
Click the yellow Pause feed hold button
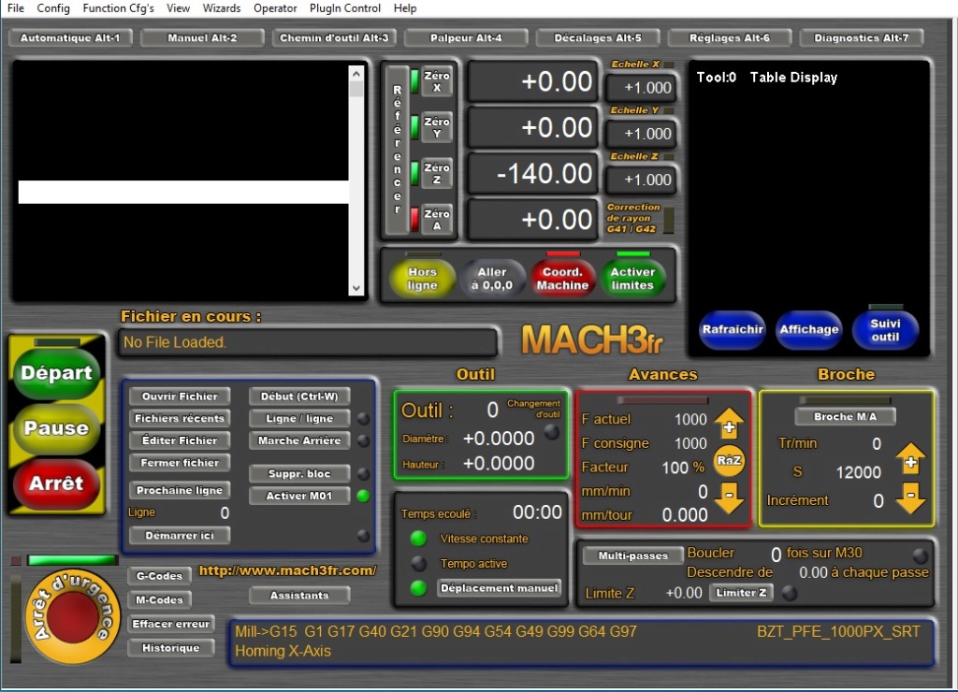56,427
